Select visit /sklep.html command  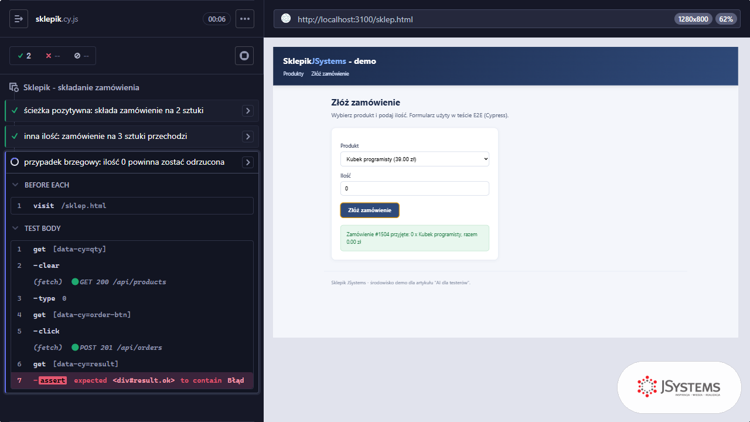[132, 206]
